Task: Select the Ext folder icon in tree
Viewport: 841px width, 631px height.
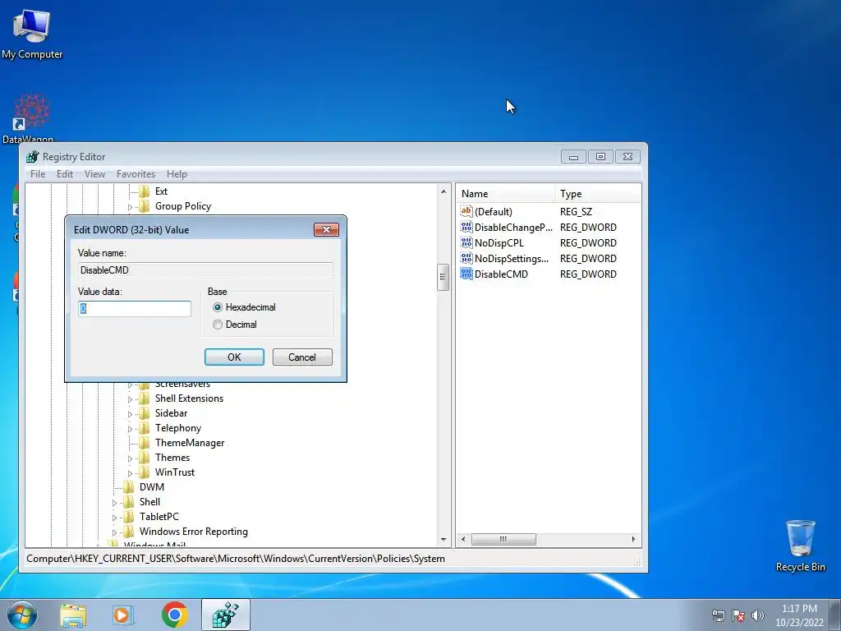Action: 144,191
